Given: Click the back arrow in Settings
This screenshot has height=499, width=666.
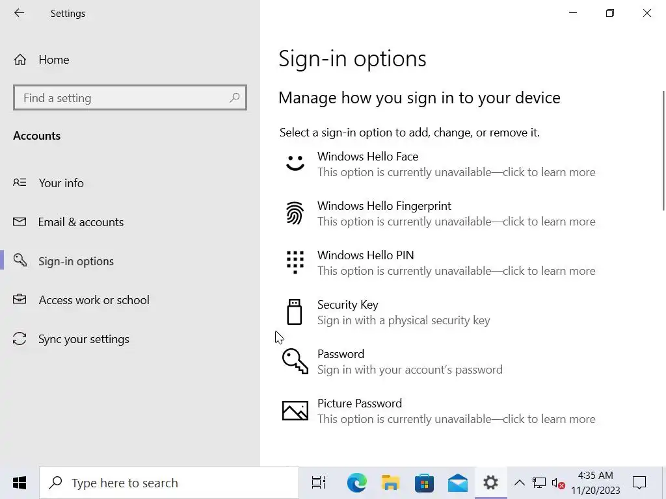Looking at the screenshot, I should click(19, 13).
